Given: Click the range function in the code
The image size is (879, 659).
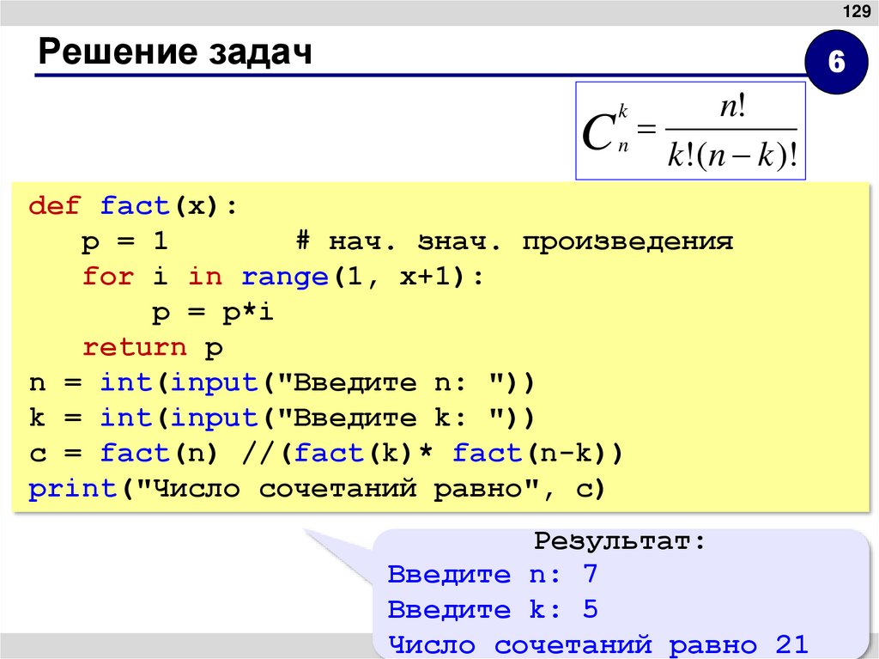Looking at the screenshot, I should click(283, 277).
